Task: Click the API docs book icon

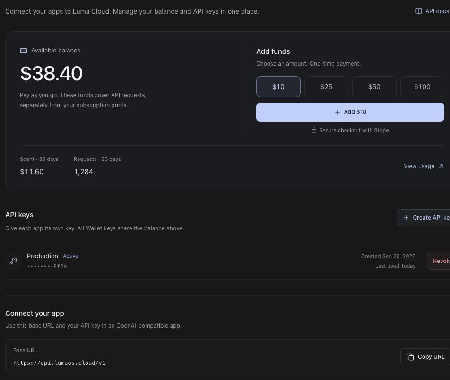Action: pos(419,11)
